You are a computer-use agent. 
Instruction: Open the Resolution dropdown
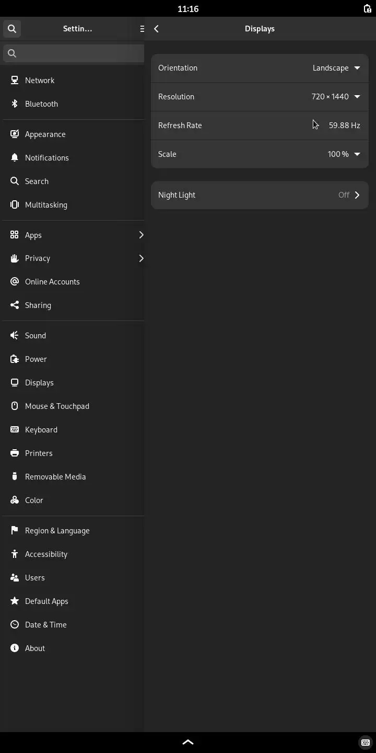(x=335, y=97)
